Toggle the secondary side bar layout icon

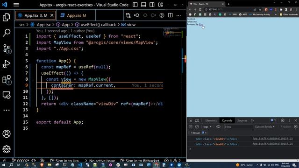point(152,5)
